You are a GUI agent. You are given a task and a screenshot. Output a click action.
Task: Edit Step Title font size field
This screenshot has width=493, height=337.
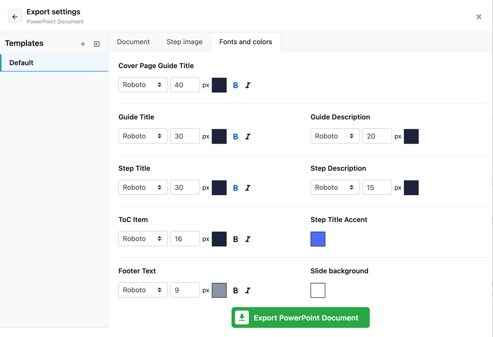coord(185,187)
